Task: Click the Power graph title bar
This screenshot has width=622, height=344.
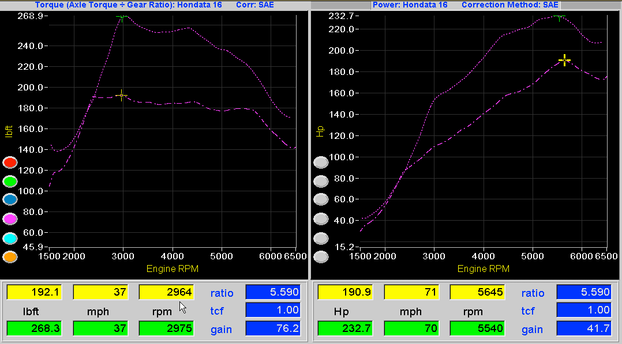Action: (x=466, y=5)
